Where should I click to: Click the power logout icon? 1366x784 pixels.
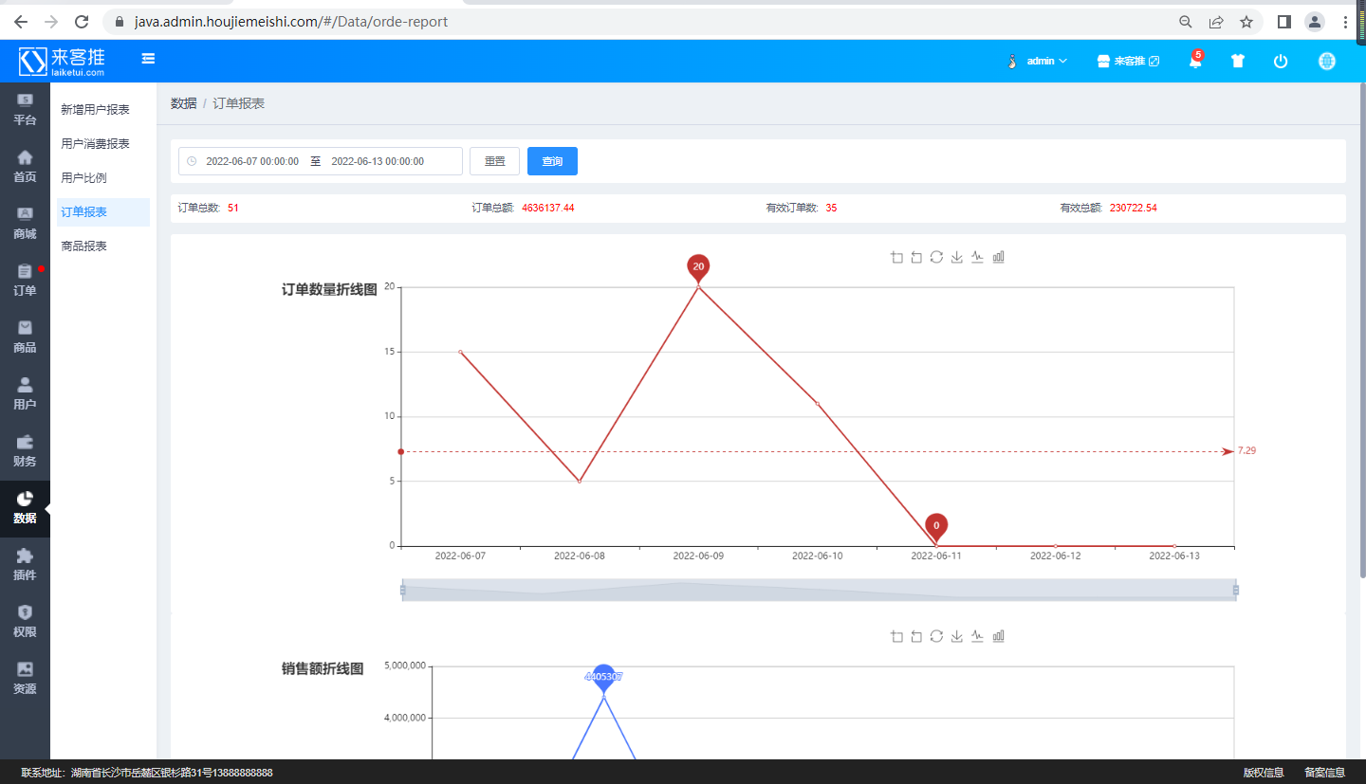pos(1281,61)
